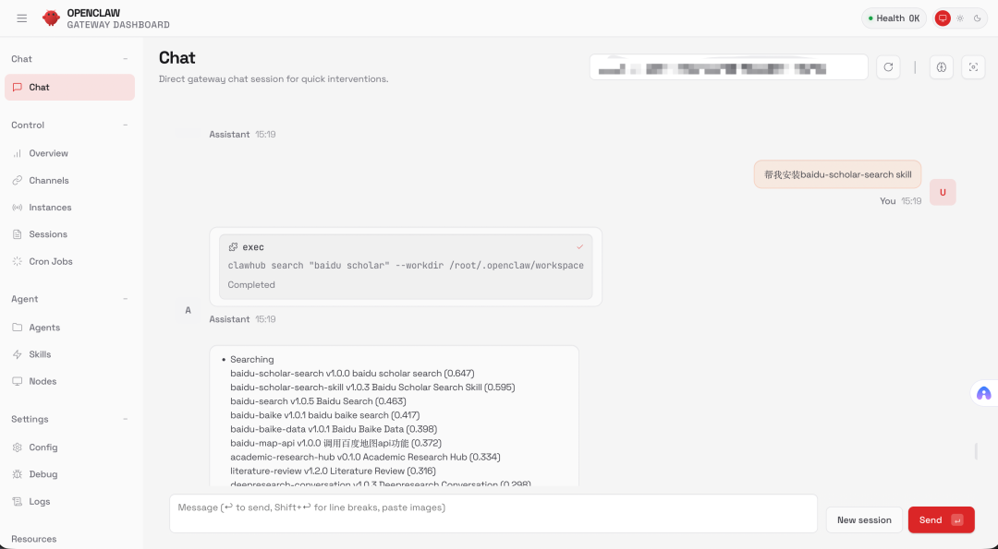Click the floating assistant icon on right edge
Viewport: 998px width, 549px height.
(983, 393)
